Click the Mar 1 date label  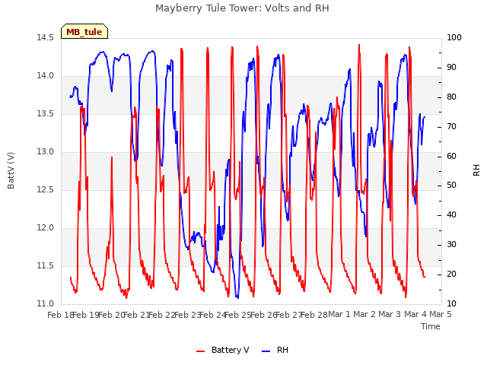(x=339, y=314)
